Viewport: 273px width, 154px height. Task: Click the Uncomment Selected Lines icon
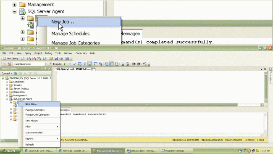coord(127,64)
